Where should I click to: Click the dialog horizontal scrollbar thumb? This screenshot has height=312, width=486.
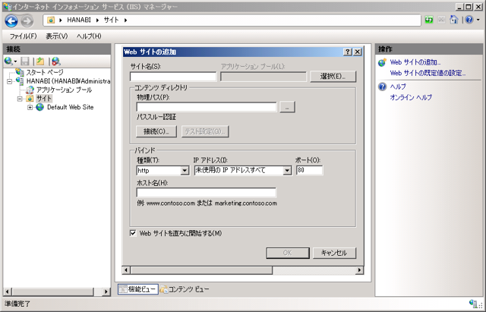pos(201,270)
